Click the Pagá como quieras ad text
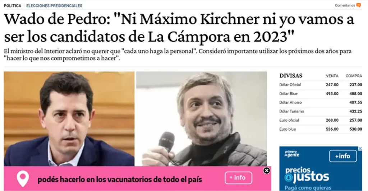Image resolution: width=368 pixels, height=191 pixels. (308, 188)
